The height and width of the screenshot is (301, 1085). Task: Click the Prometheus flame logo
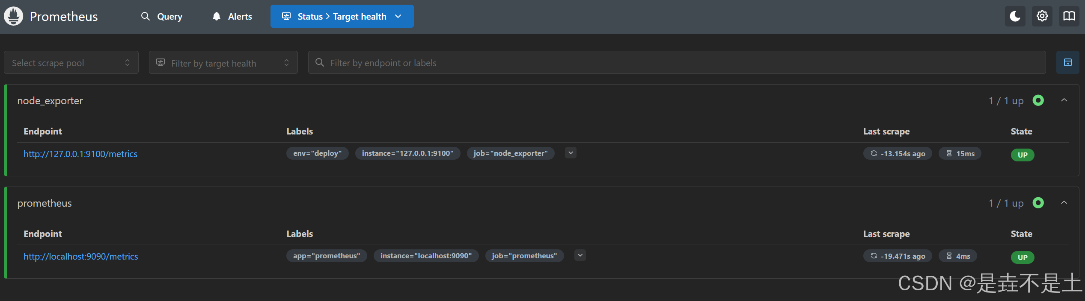pyautogui.click(x=14, y=16)
